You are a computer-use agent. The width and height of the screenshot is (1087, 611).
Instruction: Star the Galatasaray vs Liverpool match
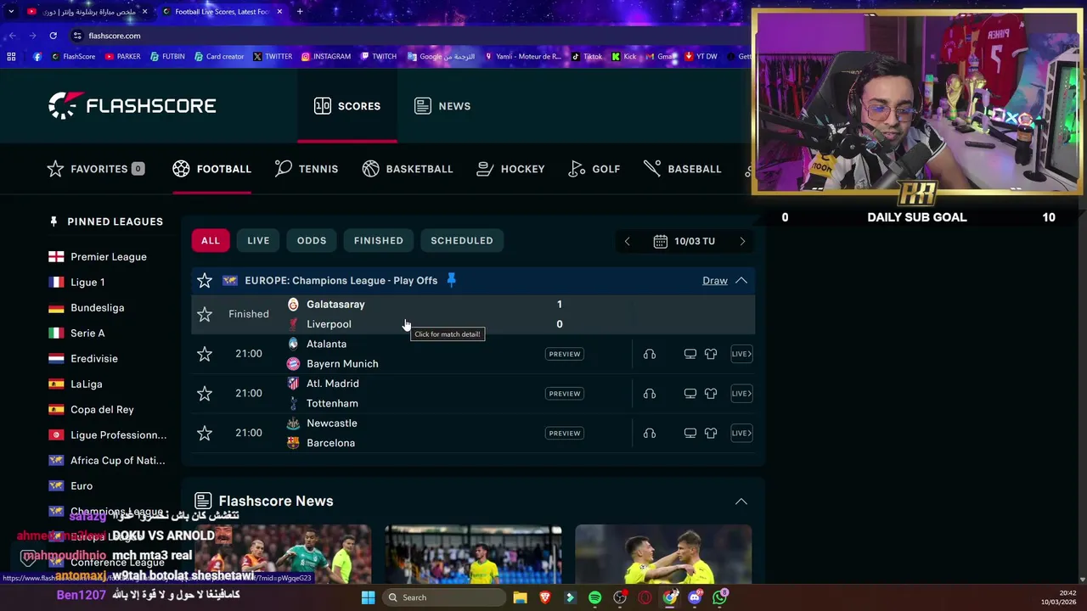pyautogui.click(x=205, y=314)
